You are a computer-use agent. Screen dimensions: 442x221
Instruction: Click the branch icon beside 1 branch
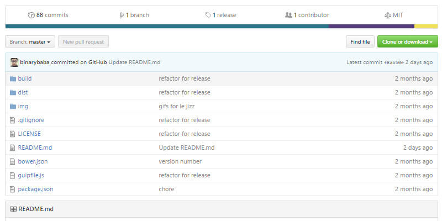[x=122, y=15]
